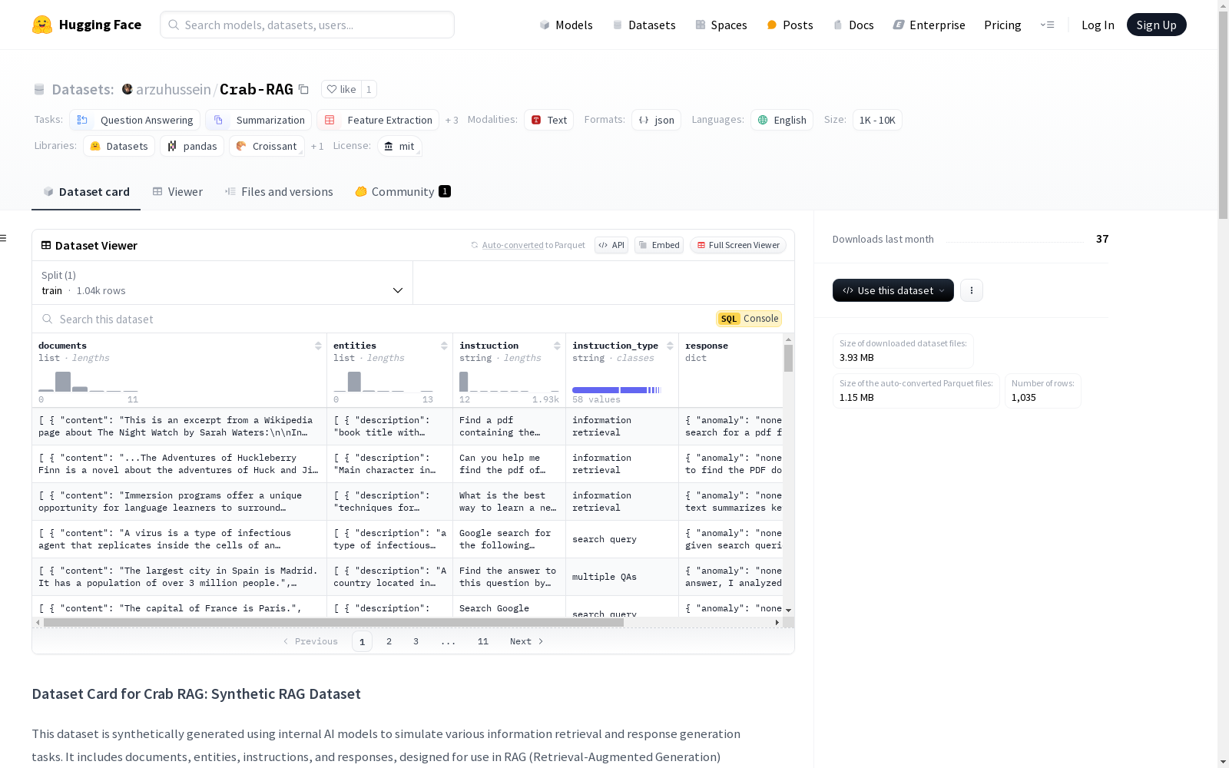
Task: Click the Hugging Face logo
Action: click(x=86, y=25)
